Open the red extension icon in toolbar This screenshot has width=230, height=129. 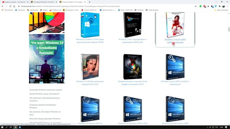pos(204,6)
